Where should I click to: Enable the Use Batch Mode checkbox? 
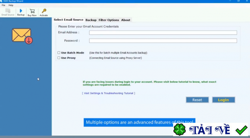tap(59, 53)
